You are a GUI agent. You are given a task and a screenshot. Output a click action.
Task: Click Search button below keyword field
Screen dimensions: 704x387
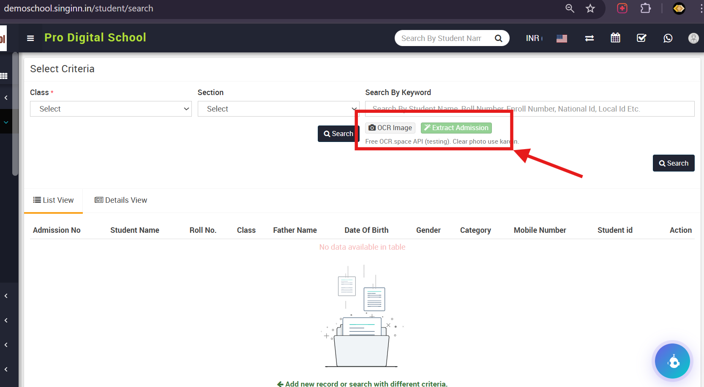pyautogui.click(x=673, y=163)
